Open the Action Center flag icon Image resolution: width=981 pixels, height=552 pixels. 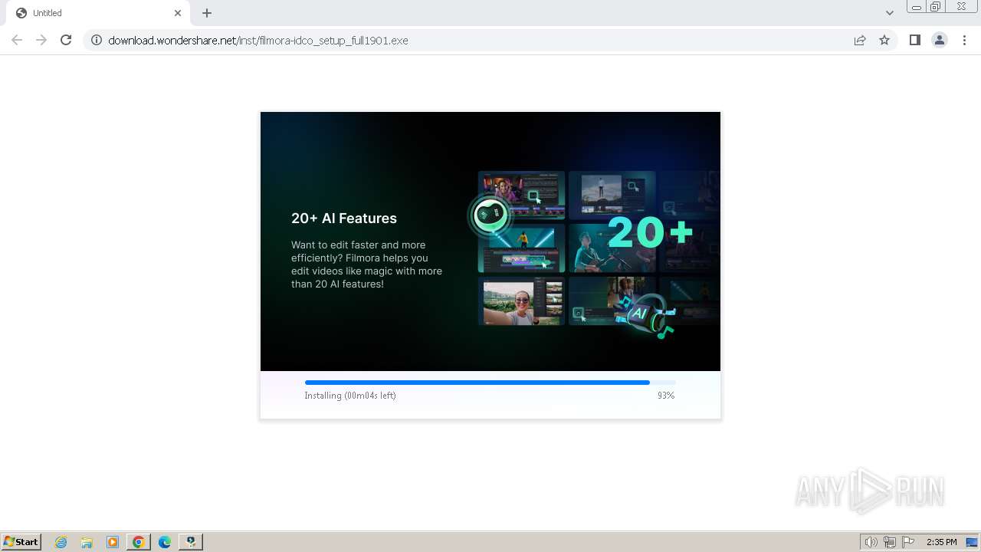click(908, 542)
